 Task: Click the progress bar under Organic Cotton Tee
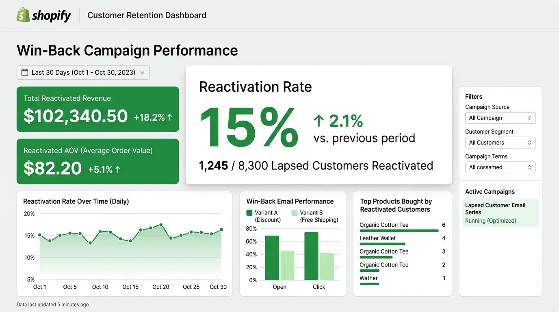[399, 231]
